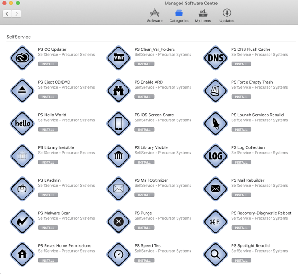
Task: Install PS Speed Test
Action: tap(144, 261)
